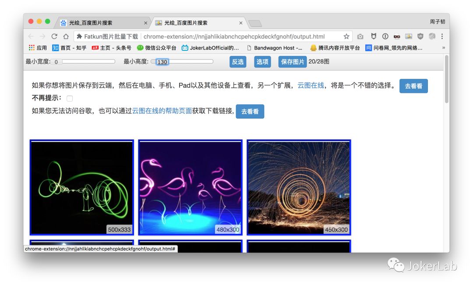Image resolution: width=473 pixels, height=286 pixels.
Task: Open the shield-shaped M extension icon
Action: click(374, 36)
